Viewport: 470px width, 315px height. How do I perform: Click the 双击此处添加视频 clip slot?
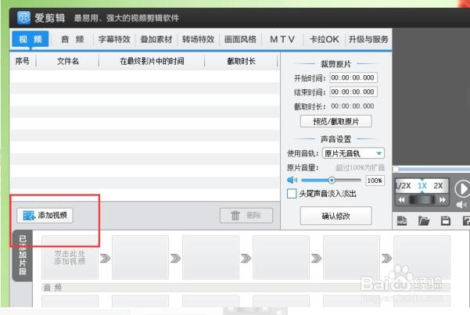pyautogui.click(x=70, y=257)
